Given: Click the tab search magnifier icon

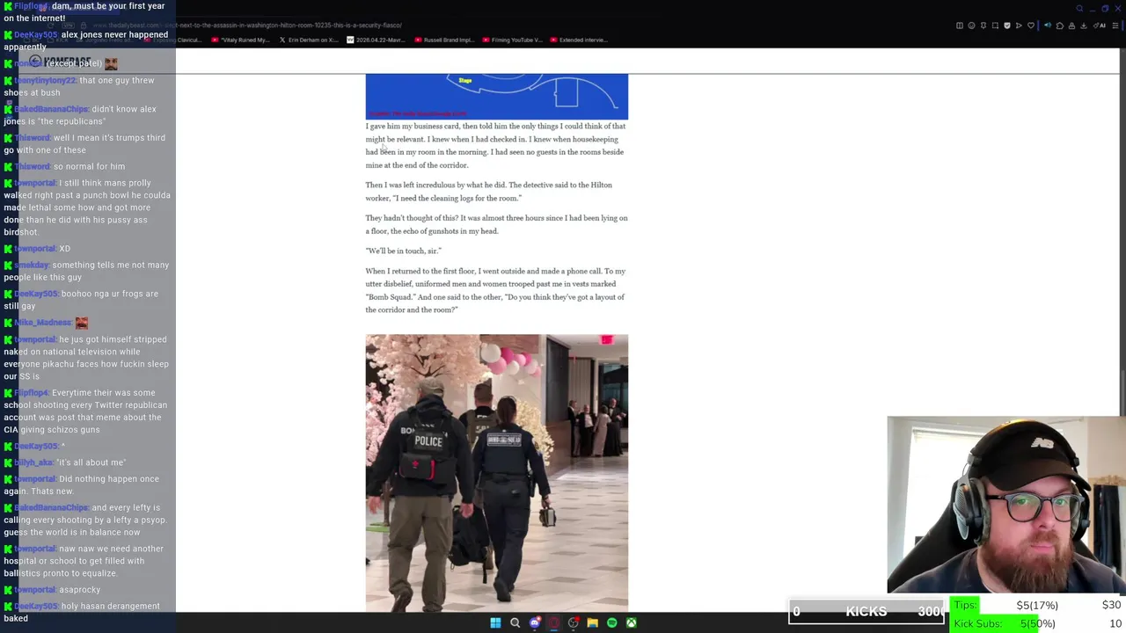Looking at the screenshot, I should (x=1079, y=9).
